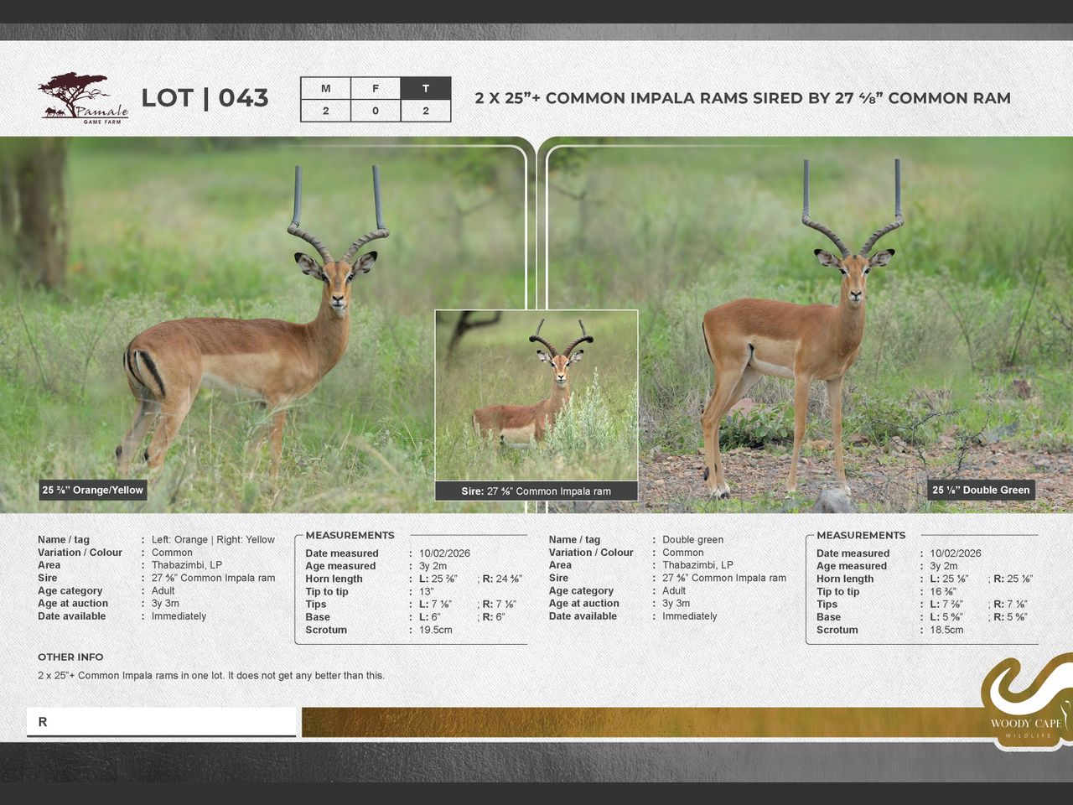The image size is (1073, 805).
Task: Select the highlighted T column header
Action: (x=426, y=89)
